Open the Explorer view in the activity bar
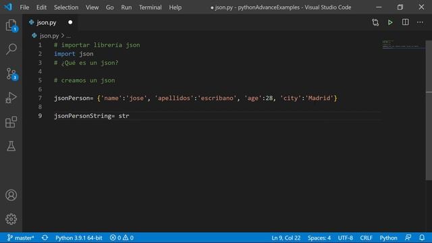The height and width of the screenshot is (243, 432). tap(11, 25)
